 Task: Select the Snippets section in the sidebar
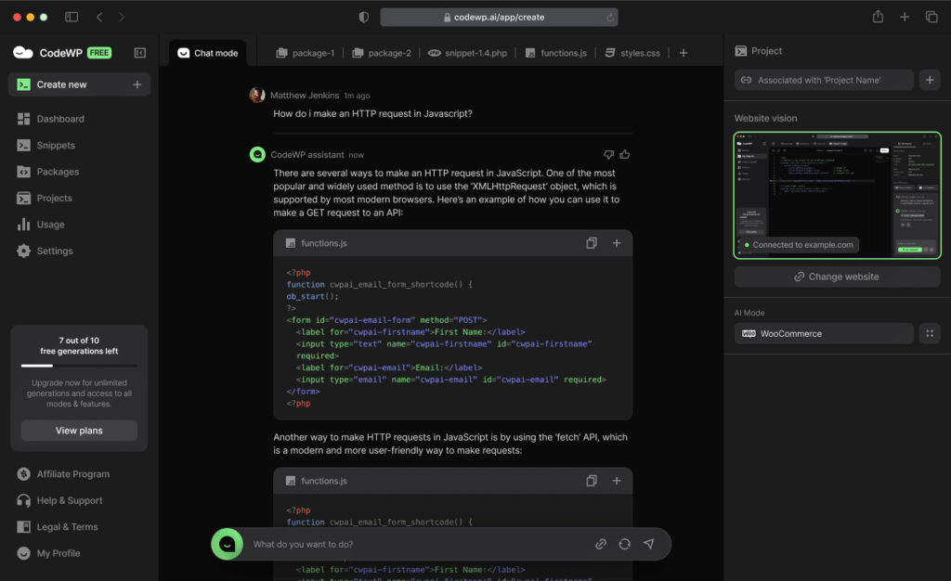click(56, 145)
